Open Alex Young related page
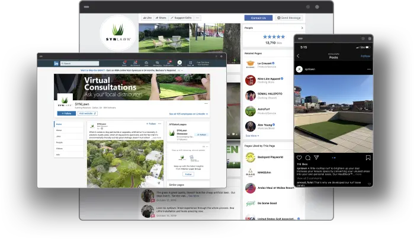Screen dimensions: 414x239 click(266, 126)
